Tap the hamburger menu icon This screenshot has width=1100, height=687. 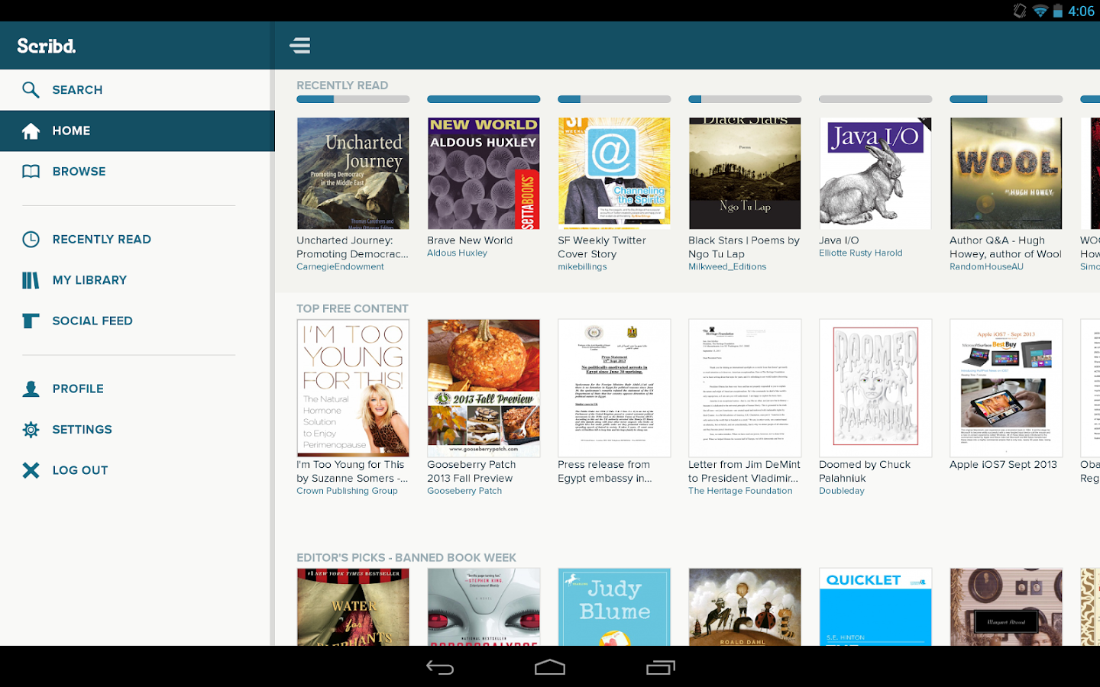tap(299, 46)
